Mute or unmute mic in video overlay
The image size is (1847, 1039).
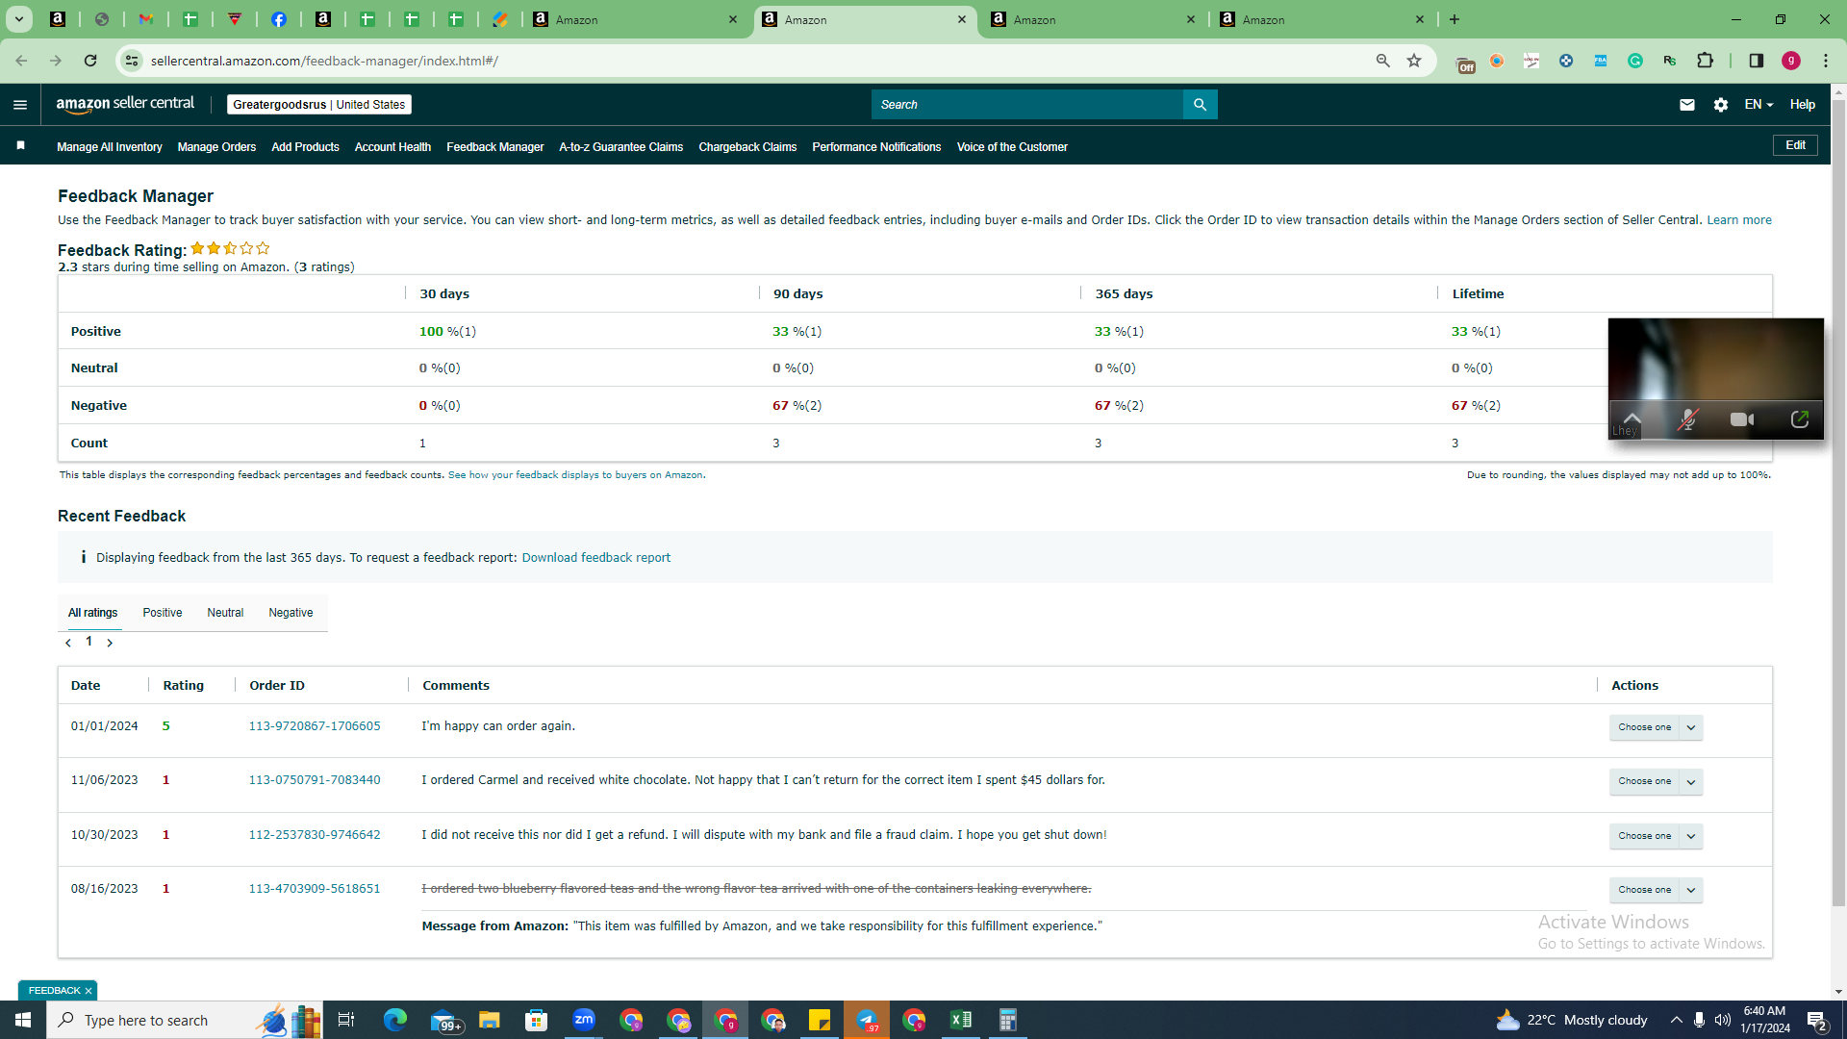(1687, 419)
